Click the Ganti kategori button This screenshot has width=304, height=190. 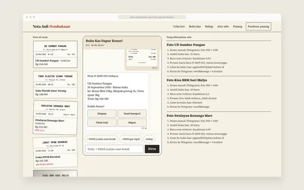click(x=132, y=114)
